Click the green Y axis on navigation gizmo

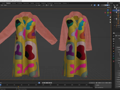click(x=108, y=13)
